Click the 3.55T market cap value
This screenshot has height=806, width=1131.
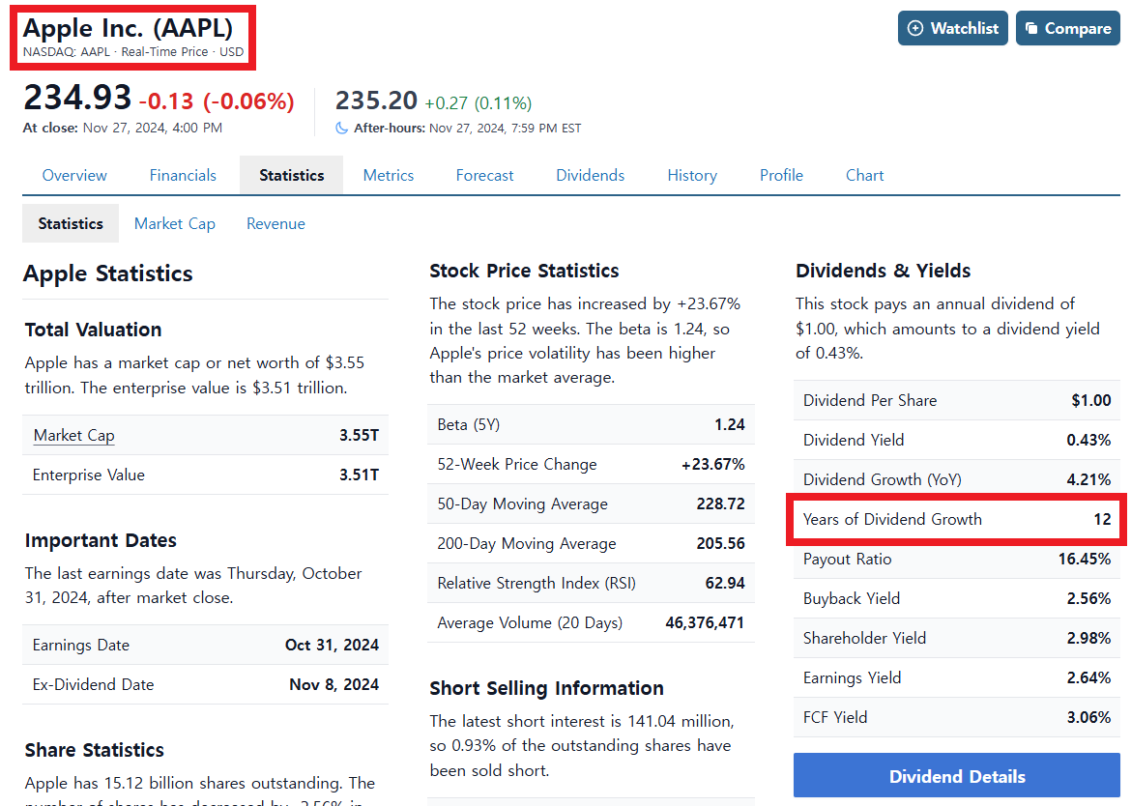click(359, 436)
